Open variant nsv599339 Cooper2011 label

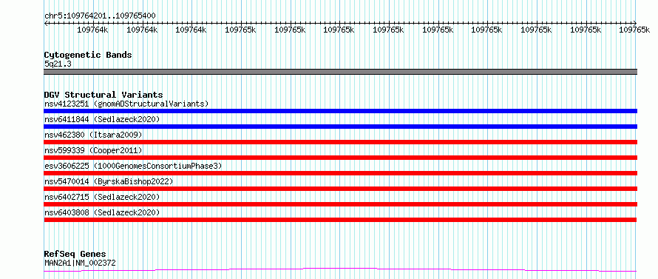93,150
